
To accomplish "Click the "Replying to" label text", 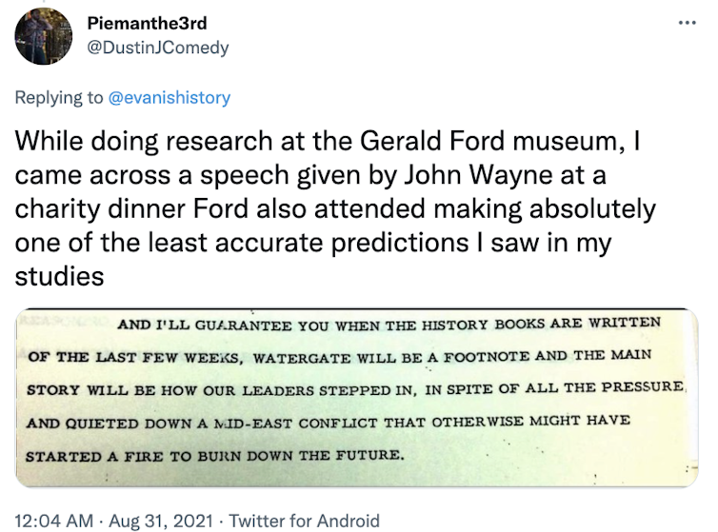I will (x=57, y=97).
